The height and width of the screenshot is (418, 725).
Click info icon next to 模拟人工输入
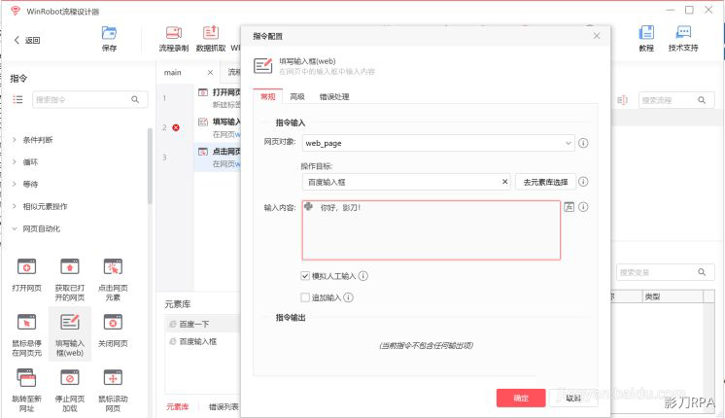click(x=363, y=276)
